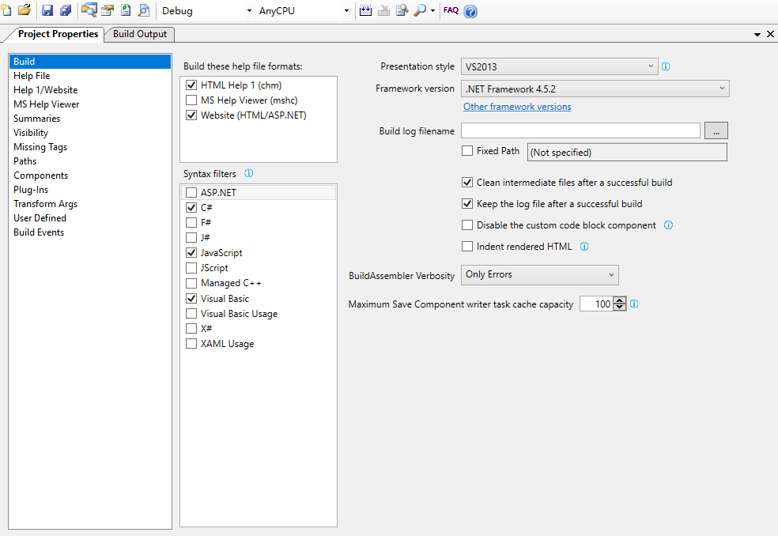This screenshot has height=536, width=778.
Task: Expand the Framework version dropdown
Action: pyautogui.click(x=595, y=89)
